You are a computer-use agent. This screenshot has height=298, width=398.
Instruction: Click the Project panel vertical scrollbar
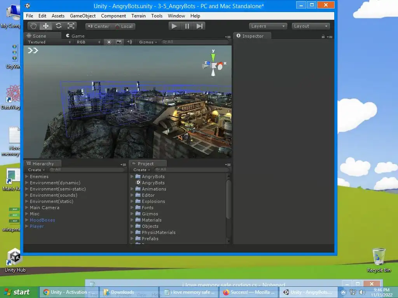tap(229, 199)
